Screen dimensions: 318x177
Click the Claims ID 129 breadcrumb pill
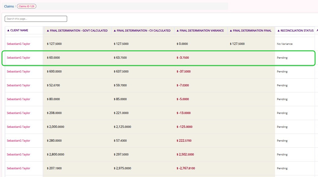tap(27, 6)
